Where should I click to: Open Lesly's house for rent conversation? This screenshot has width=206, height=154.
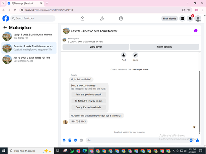click(x=29, y=37)
